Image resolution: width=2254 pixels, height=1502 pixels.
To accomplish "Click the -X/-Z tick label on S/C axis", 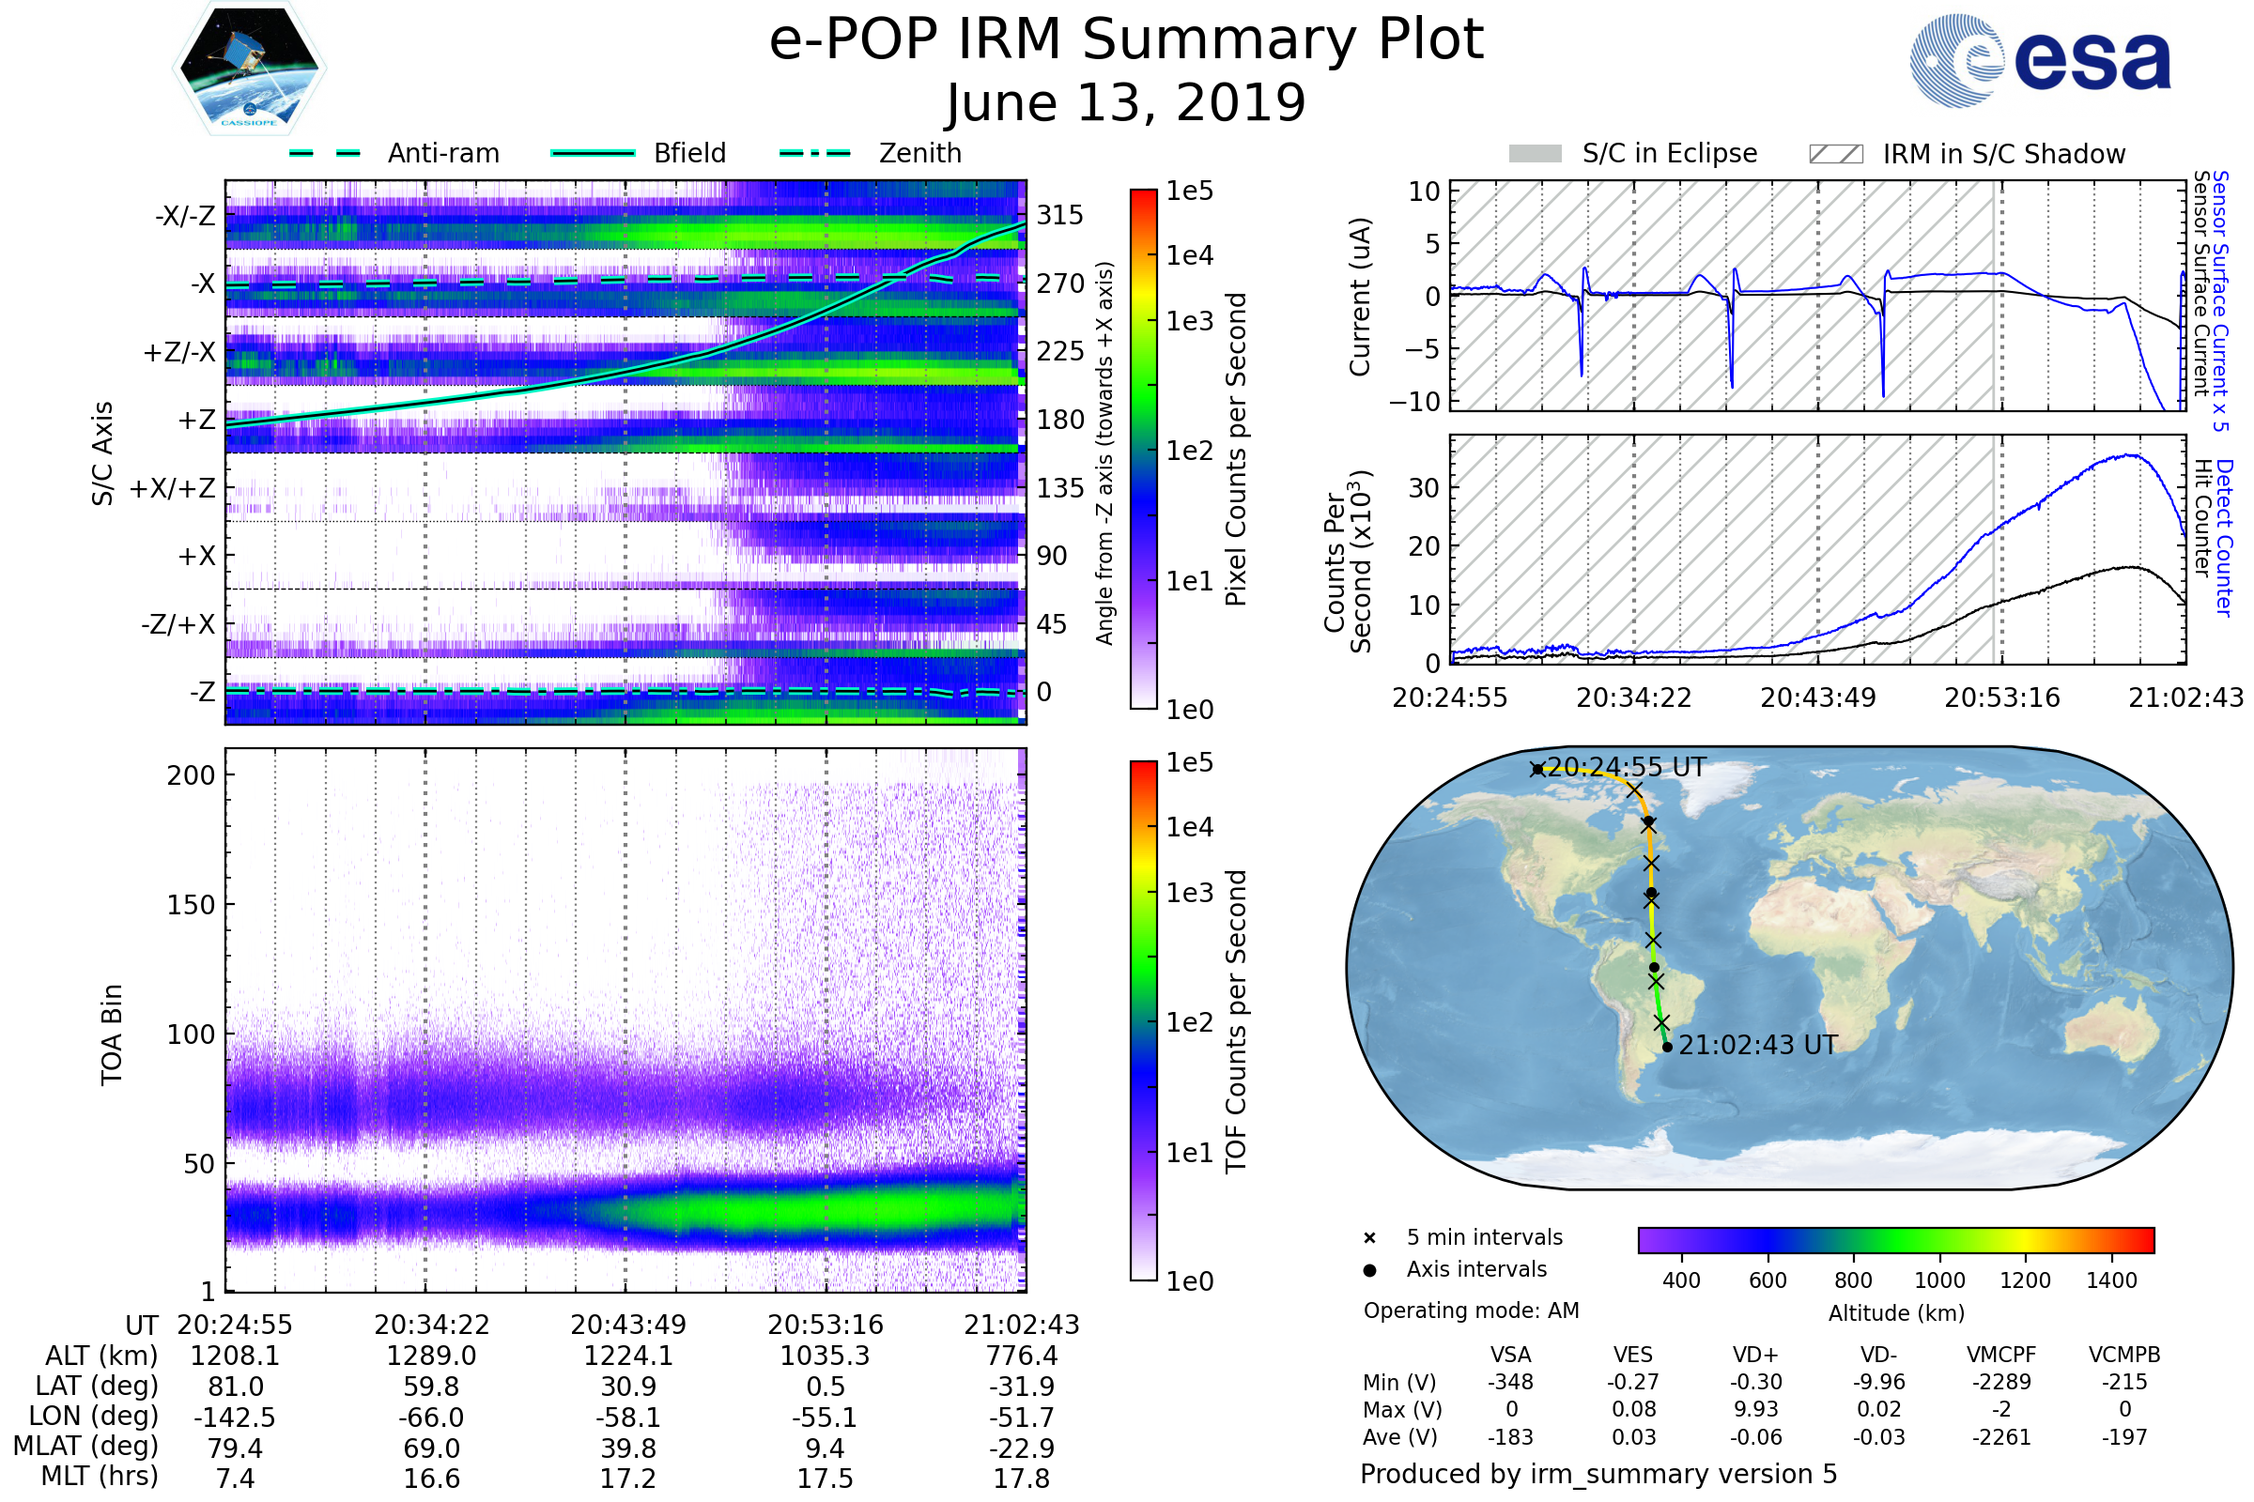I will point(185,217).
